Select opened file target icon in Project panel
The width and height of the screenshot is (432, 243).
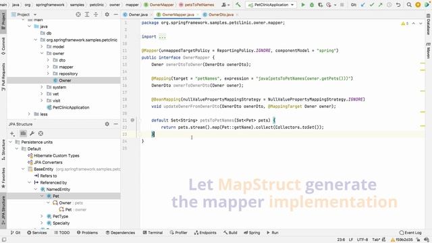point(78,14)
